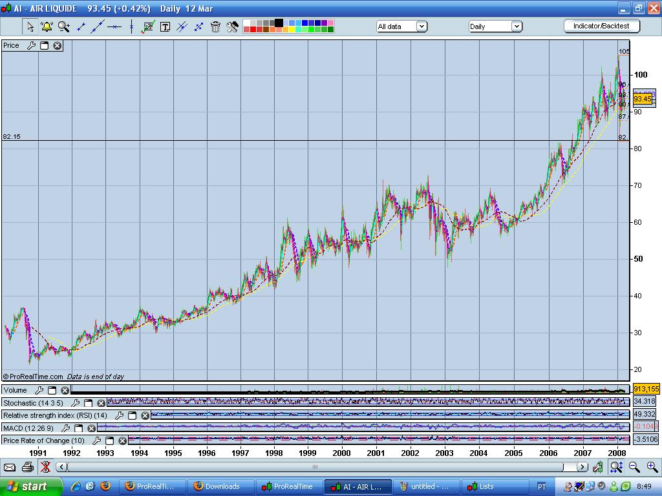Open RSI indicator wrench settings
This screenshot has height=496, width=662.
click(x=119, y=415)
